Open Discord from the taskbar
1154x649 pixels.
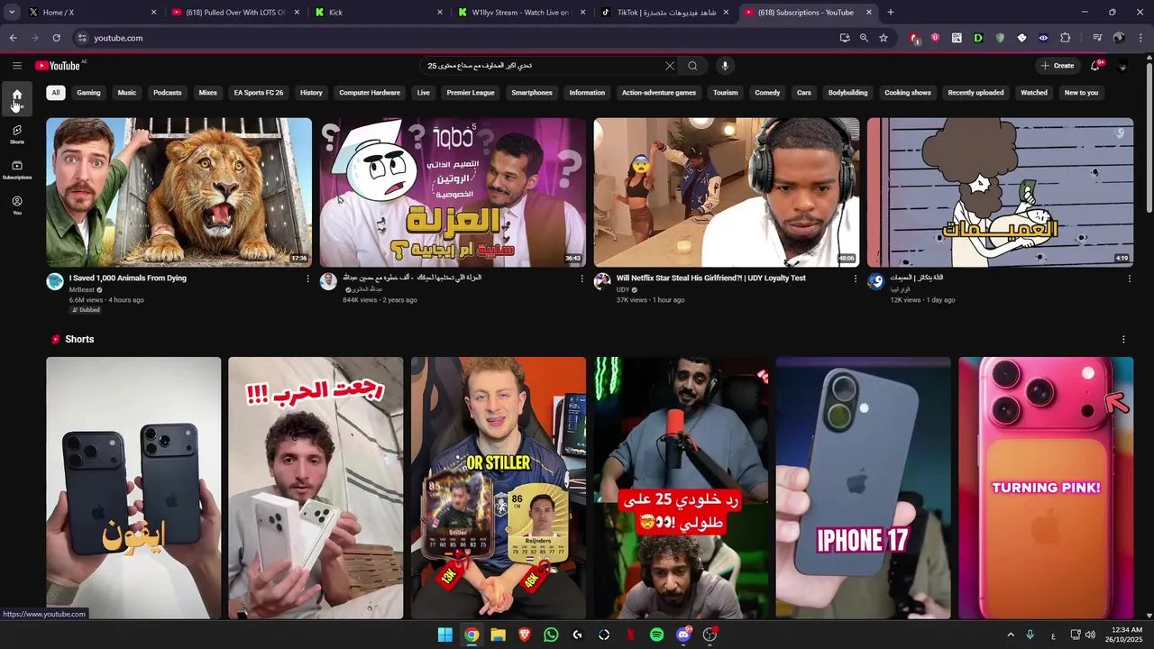pyautogui.click(x=683, y=635)
